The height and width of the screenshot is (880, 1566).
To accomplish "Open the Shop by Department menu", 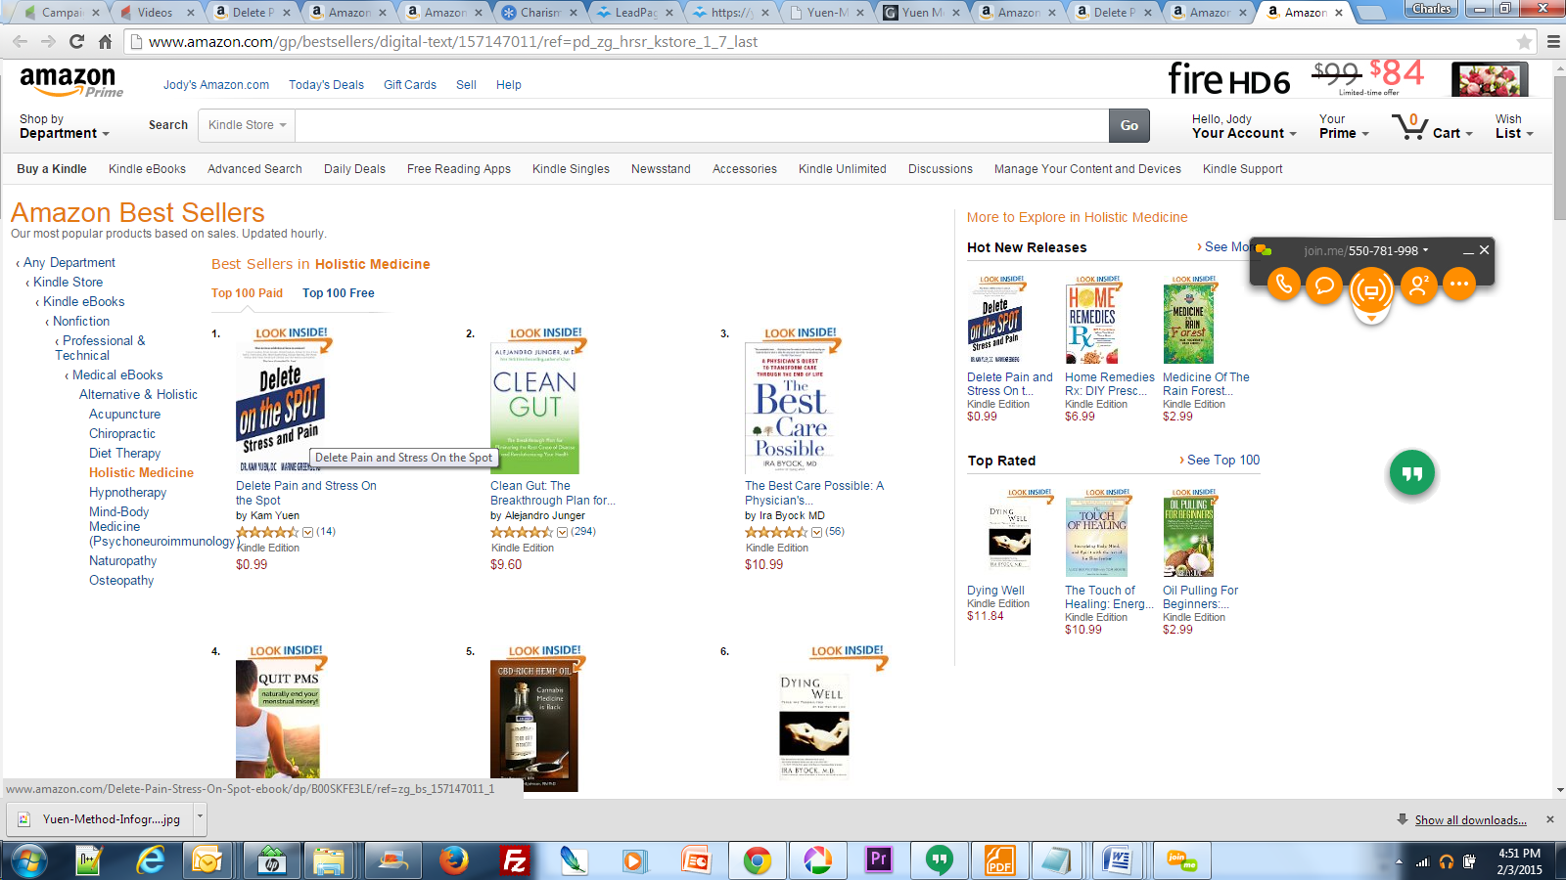I will tap(64, 126).
